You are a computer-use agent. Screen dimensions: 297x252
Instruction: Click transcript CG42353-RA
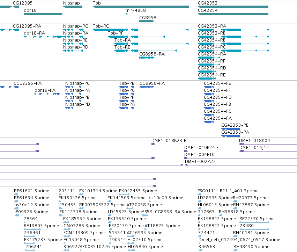point(233,30)
